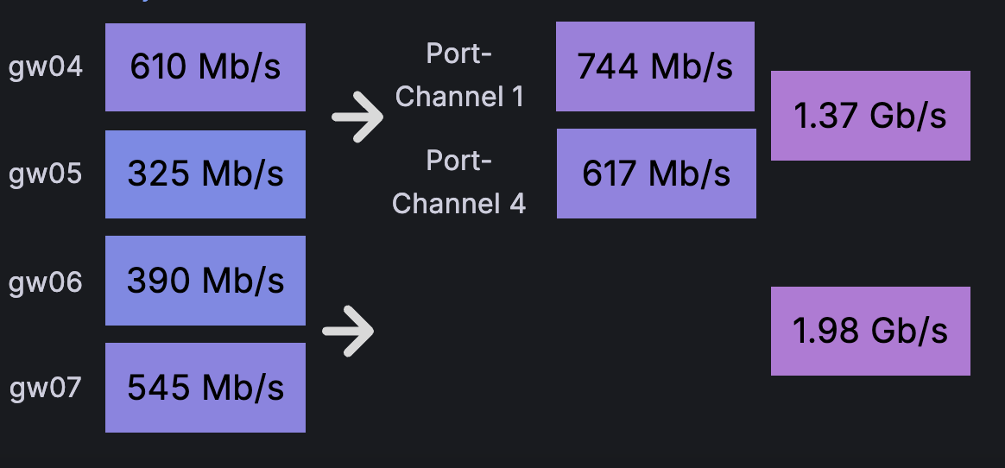Image resolution: width=1005 pixels, height=468 pixels.
Task: Click the 744 Mb/s Port-Channel 1 value
Action: 655,66
